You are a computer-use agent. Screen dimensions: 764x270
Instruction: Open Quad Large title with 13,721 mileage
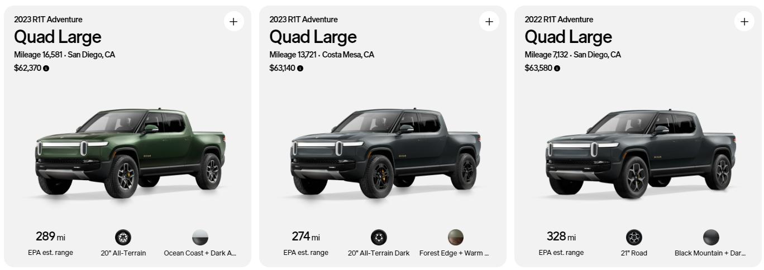(x=313, y=37)
